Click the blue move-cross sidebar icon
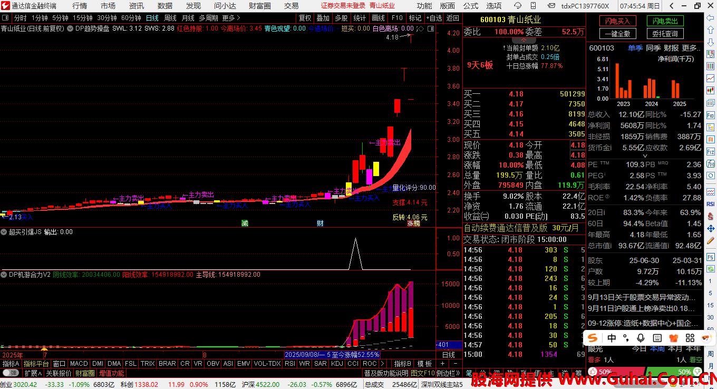 710,229
